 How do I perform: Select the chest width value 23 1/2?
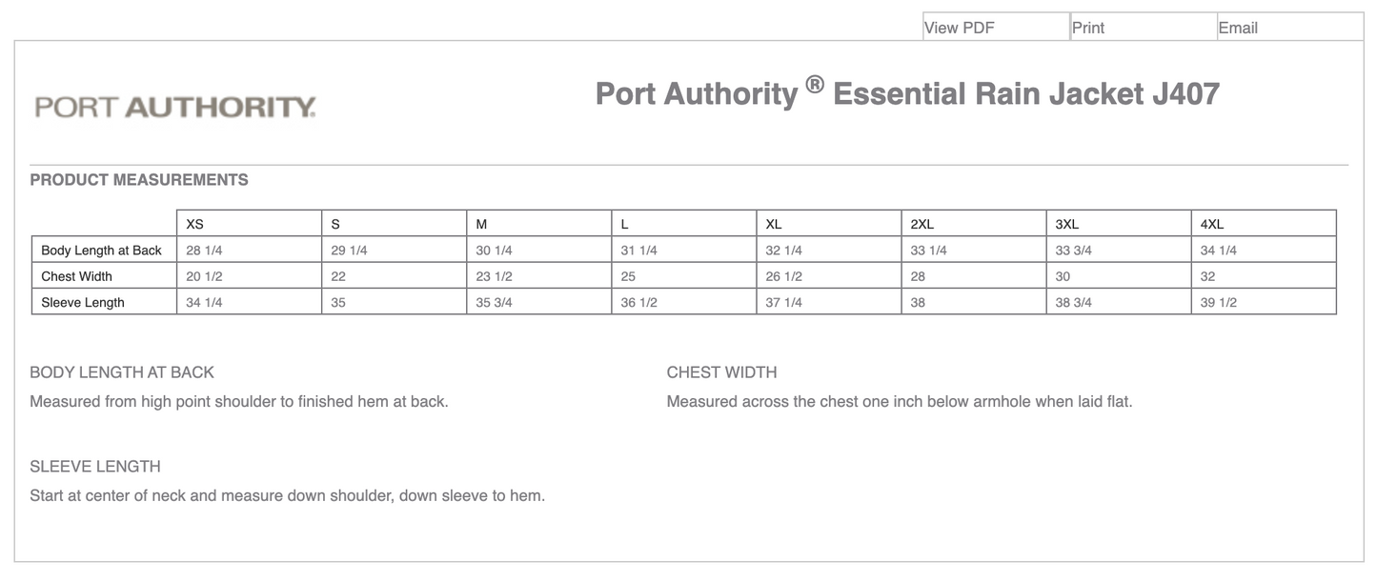pyautogui.click(x=492, y=275)
